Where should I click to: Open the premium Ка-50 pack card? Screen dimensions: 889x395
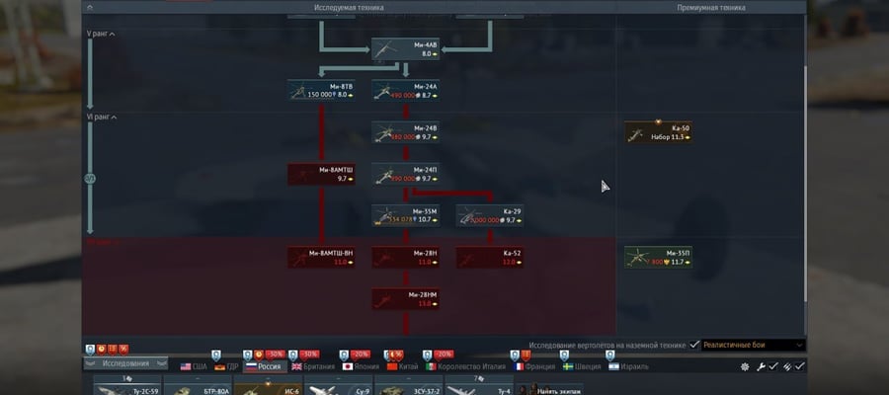658,132
